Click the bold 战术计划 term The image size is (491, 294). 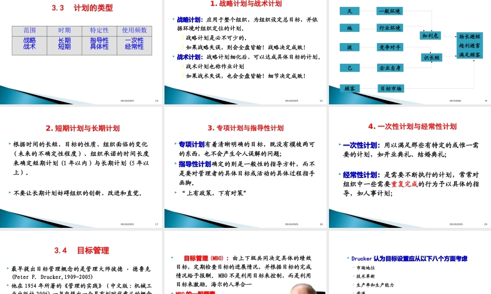190,57
